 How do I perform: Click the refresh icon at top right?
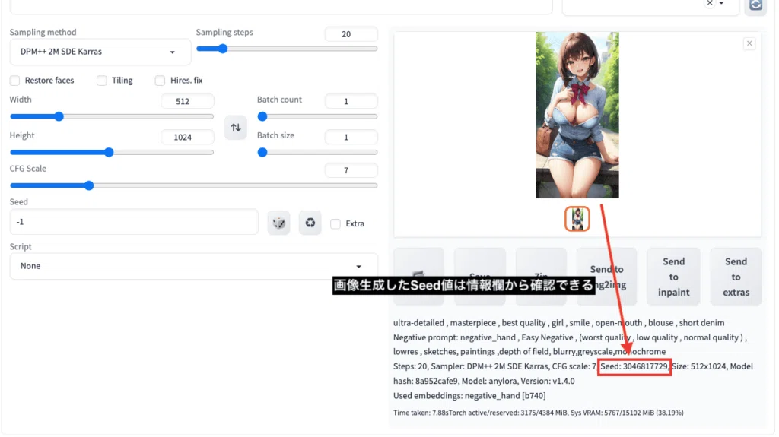(x=755, y=6)
